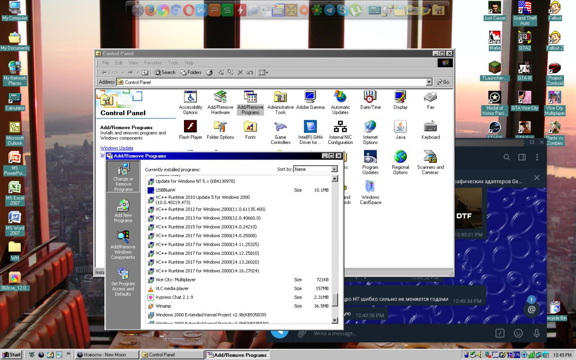
Task: Open the File menu in Control Panel
Action: point(106,63)
